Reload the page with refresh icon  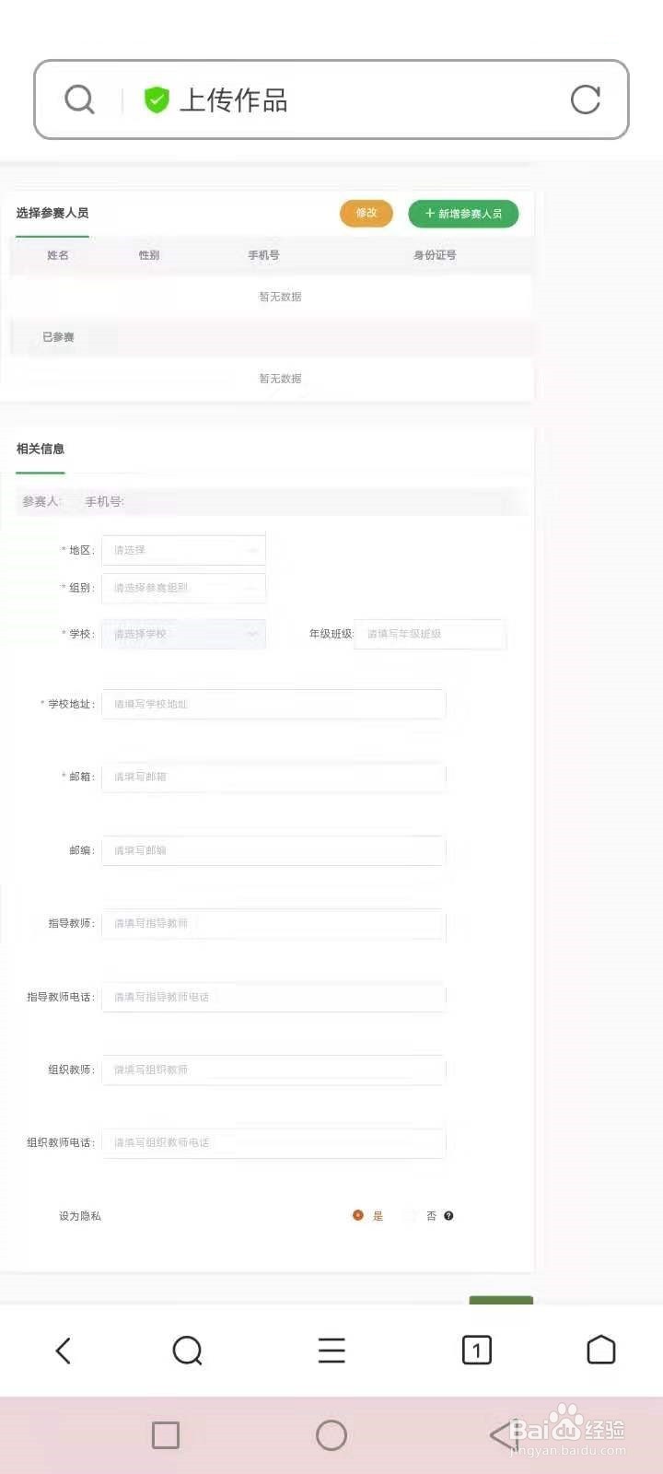click(586, 99)
